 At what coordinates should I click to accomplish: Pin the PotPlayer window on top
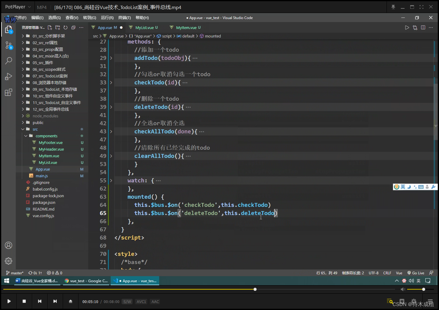(x=393, y=7)
